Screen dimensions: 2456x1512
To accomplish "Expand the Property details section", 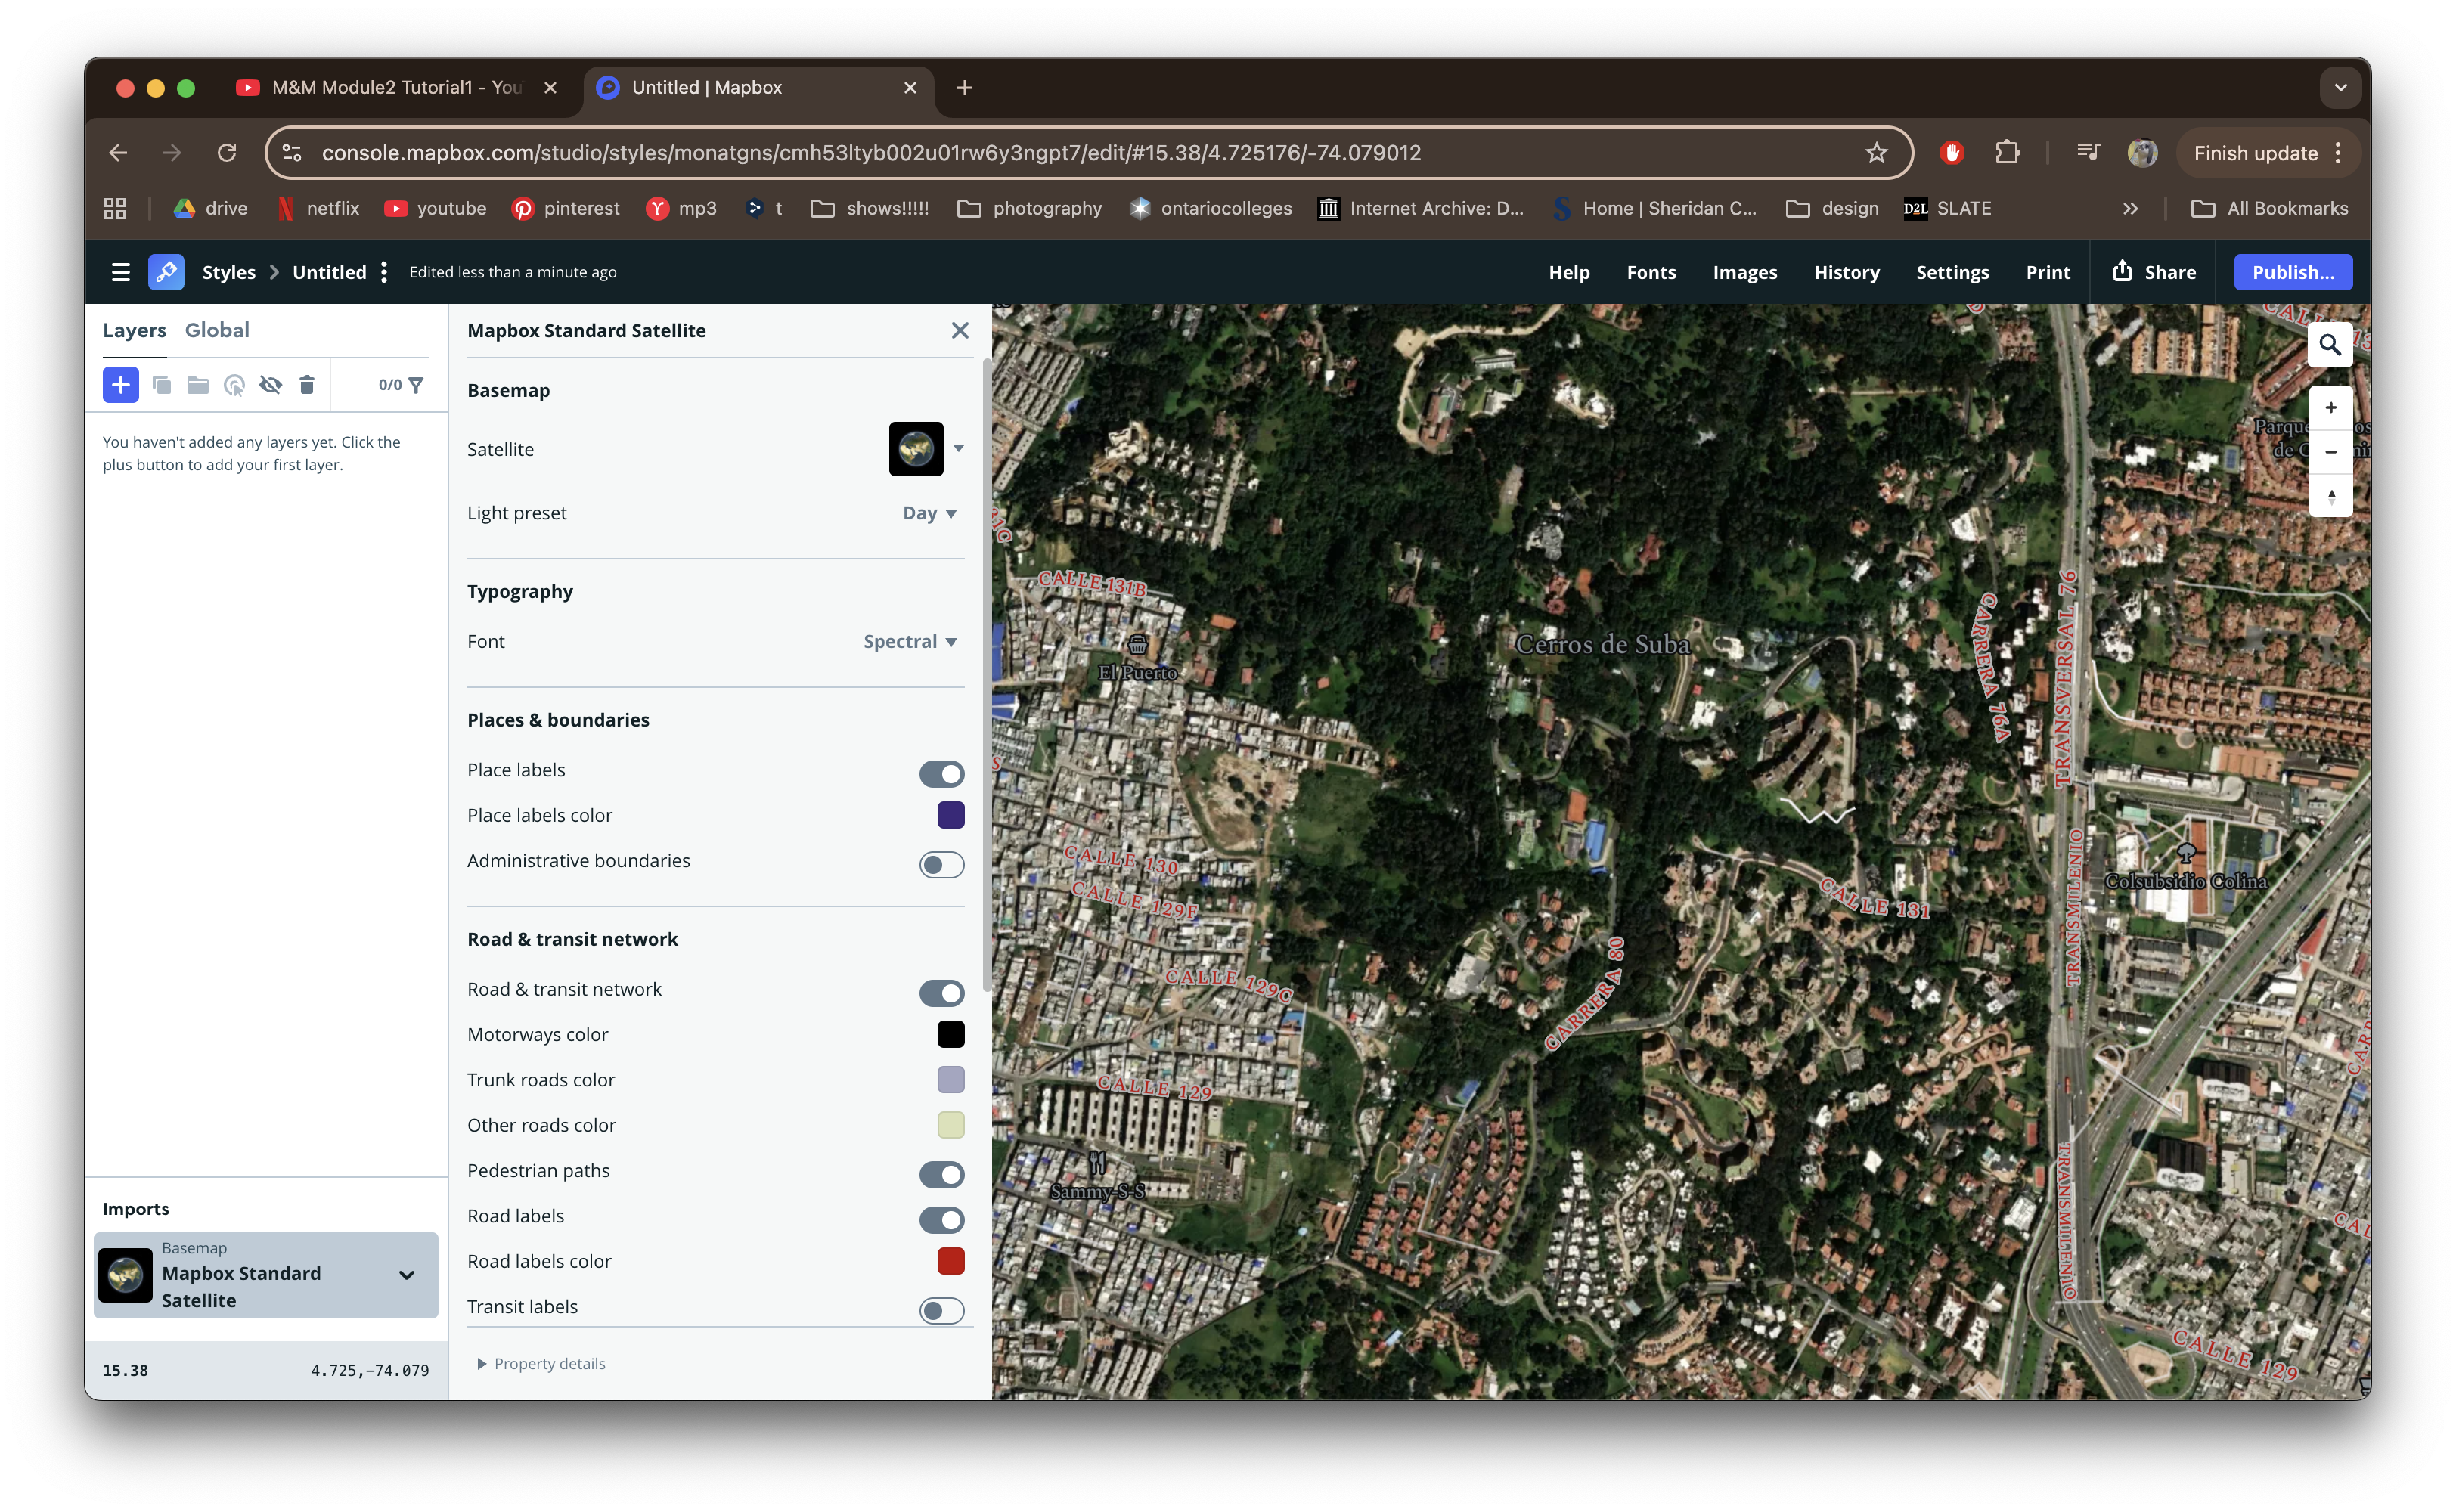I will [548, 1363].
